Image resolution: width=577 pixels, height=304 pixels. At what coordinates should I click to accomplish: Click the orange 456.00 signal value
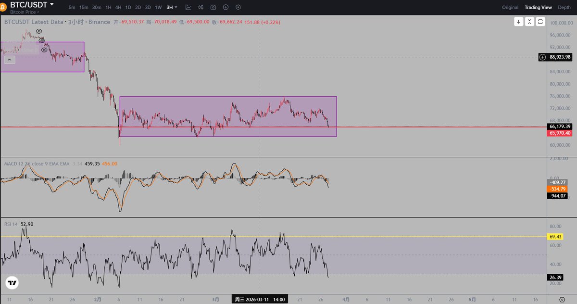point(109,164)
